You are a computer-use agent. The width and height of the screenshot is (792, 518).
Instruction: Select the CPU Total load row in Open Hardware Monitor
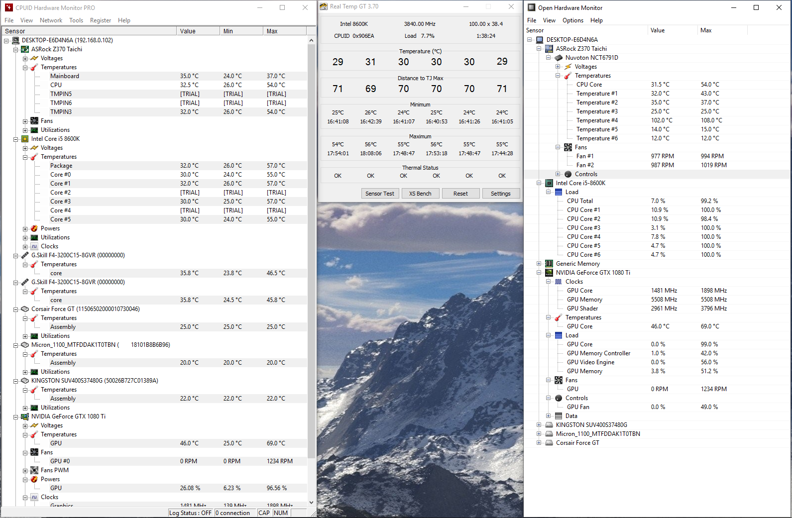pos(657,201)
